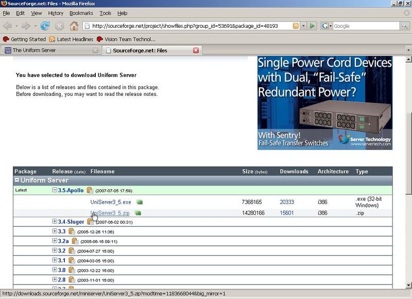This screenshot has height=299, width=412.
Task: Open the History menu
Action: pyautogui.click(x=56, y=13)
